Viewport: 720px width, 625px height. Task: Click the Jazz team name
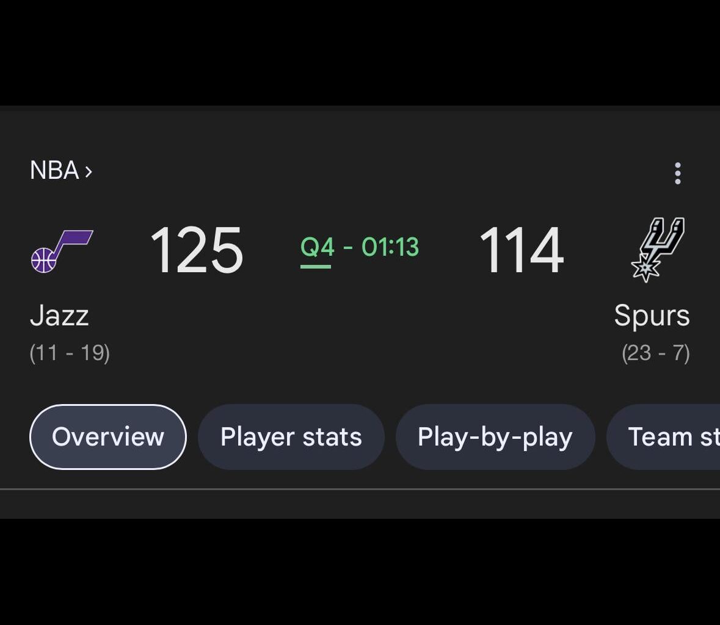click(x=59, y=316)
